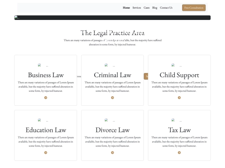Click arrow icon under Education Law
This screenshot has height=168, width=225.
46,153
